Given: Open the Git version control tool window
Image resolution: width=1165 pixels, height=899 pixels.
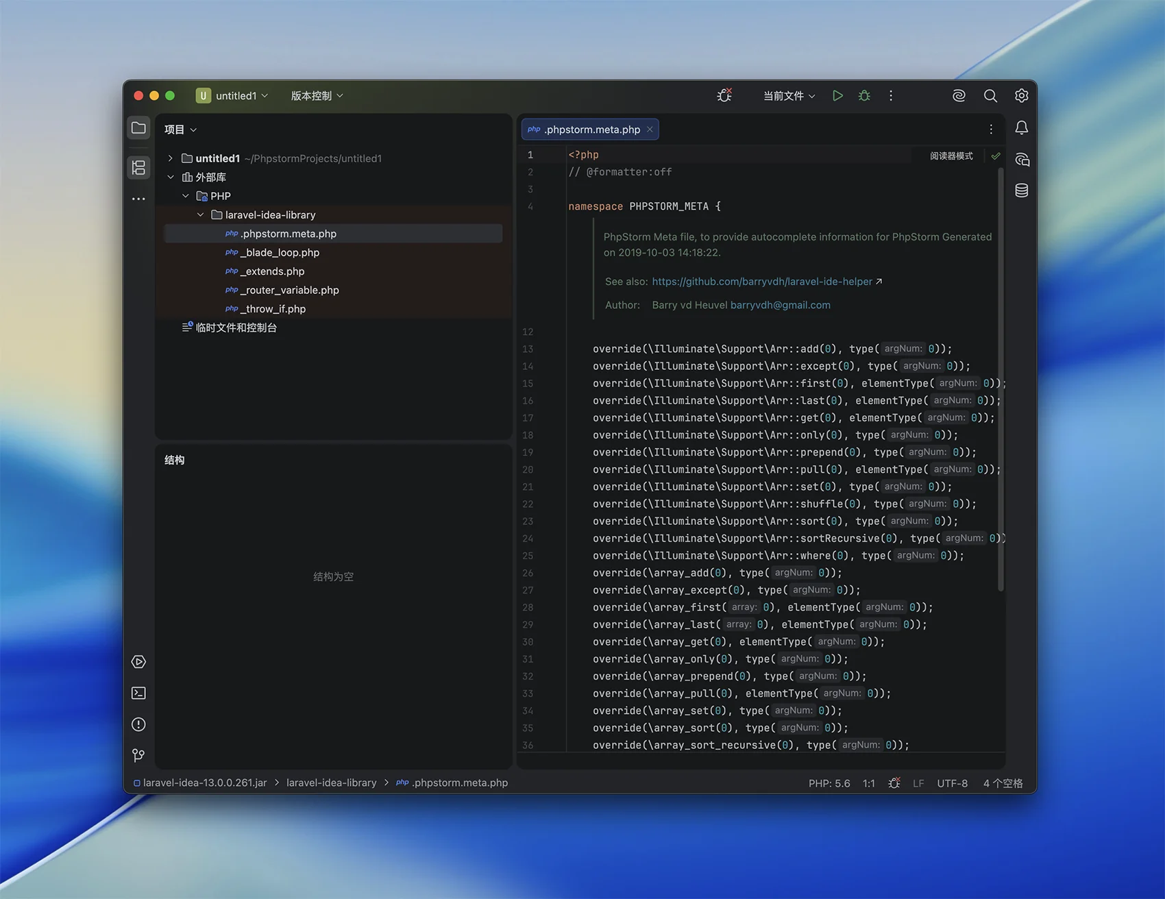Looking at the screenshot, I should click(138, 755).
